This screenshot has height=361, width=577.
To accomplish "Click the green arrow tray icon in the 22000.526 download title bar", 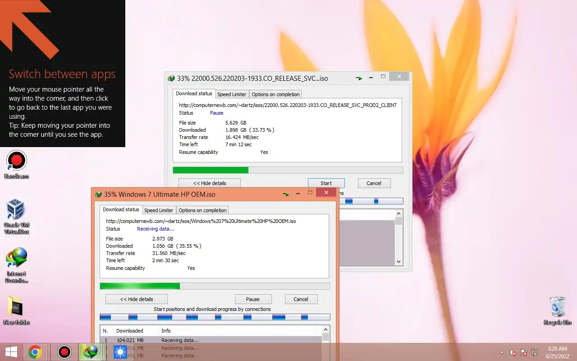I will point(359,78).
